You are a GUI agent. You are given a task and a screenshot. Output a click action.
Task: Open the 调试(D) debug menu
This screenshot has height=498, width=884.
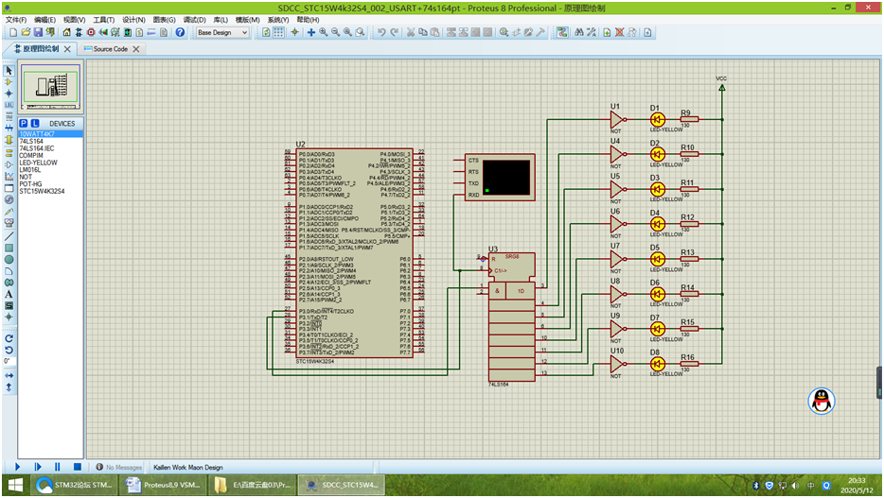coord(194,19)
